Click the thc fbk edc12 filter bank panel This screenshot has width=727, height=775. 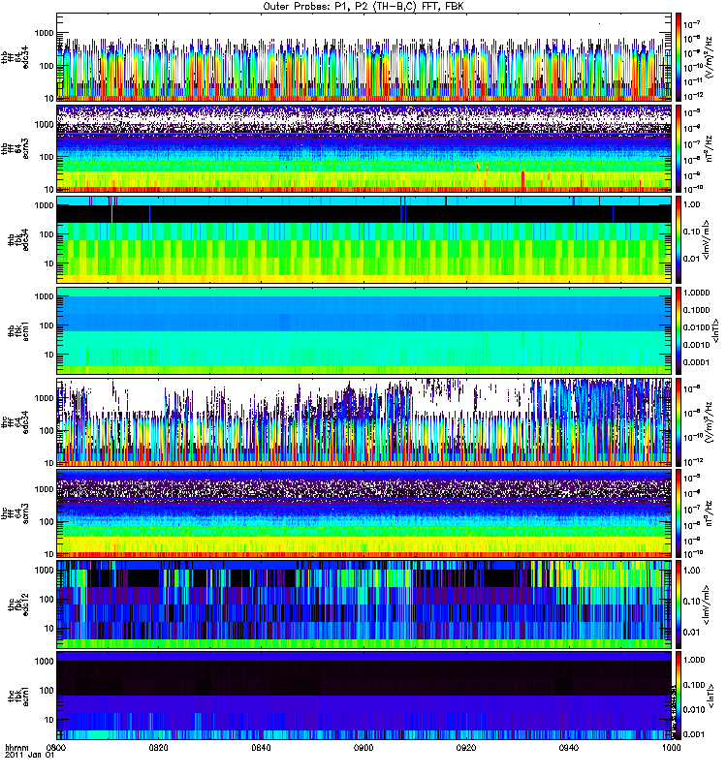[x=363, y=604]
